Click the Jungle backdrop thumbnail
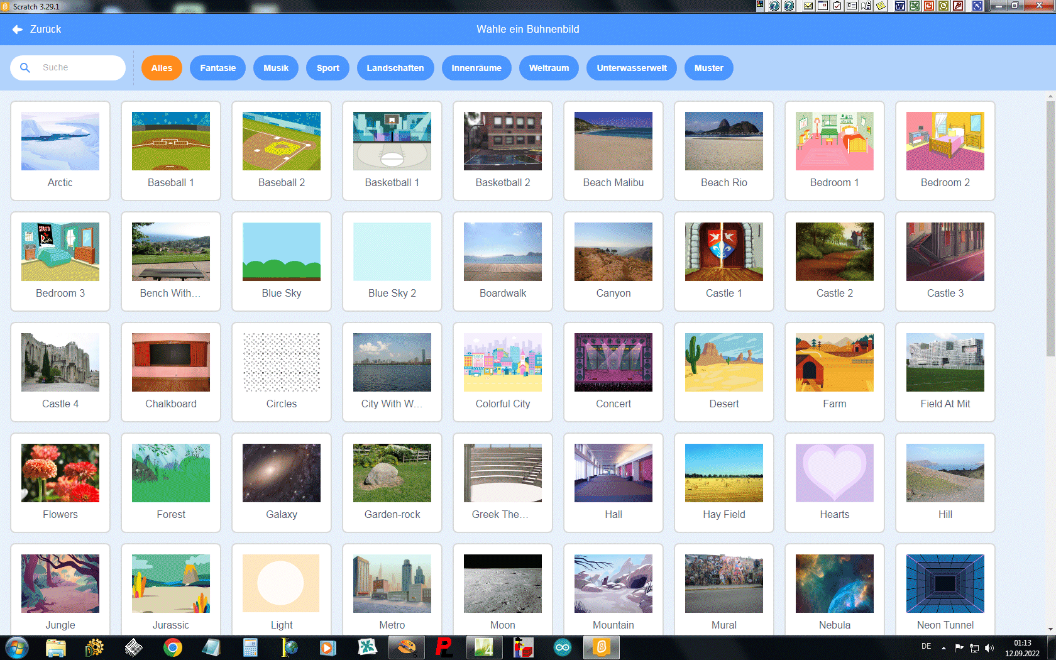The image size is (1056, 660). pos(60,583)
